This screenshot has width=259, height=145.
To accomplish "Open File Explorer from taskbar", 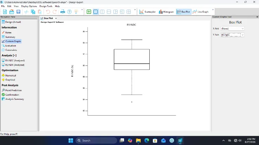I will tap(138, 140).
